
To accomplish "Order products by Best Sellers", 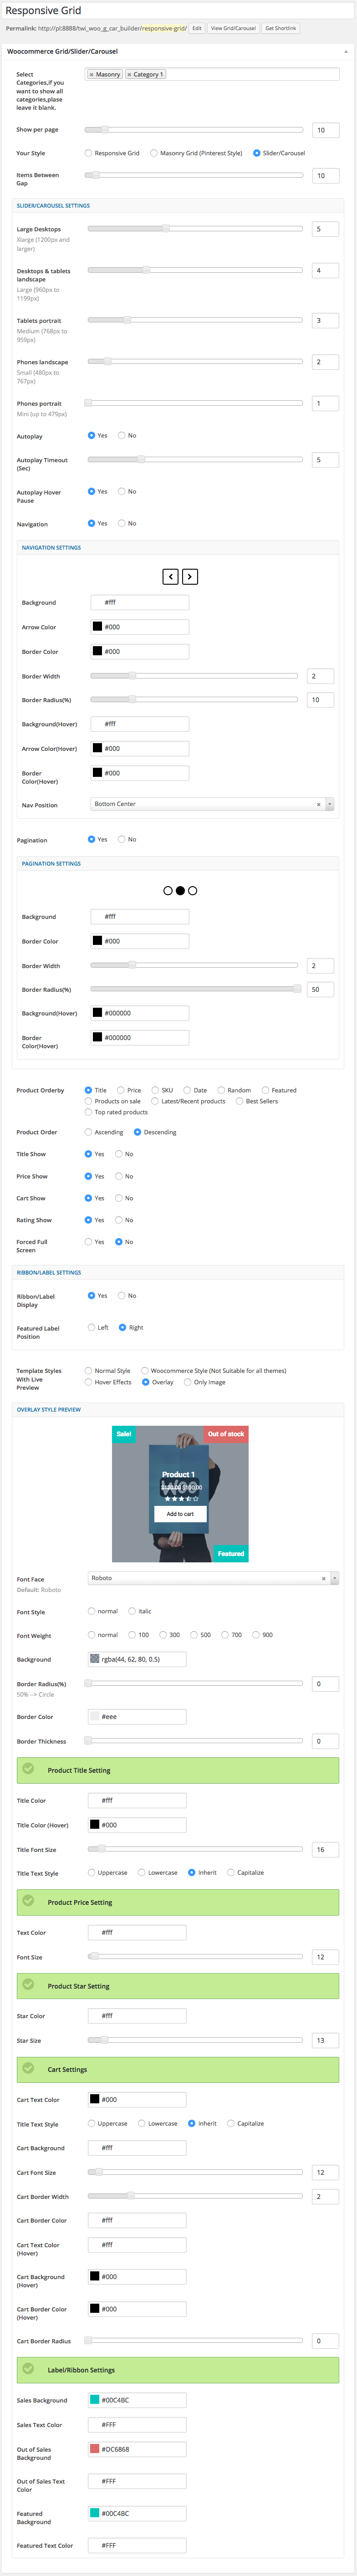I will [240, 1101].
